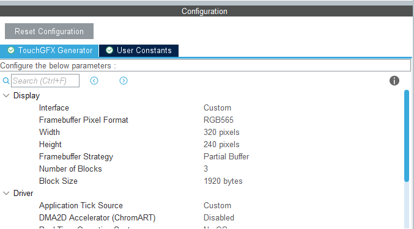Select the DMA2D Accelerator (ChromART) label
Viewport: 414px width, 229px height.
97,217
